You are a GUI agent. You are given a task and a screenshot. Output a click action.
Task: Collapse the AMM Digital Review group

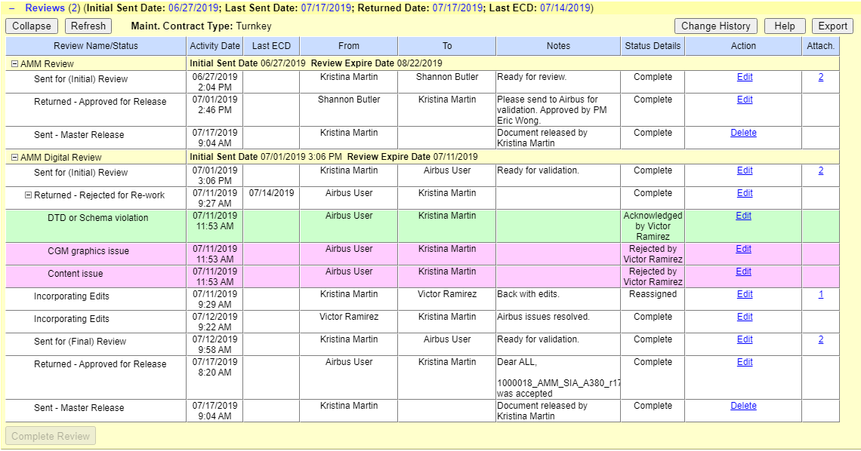(x=15, y=158)
